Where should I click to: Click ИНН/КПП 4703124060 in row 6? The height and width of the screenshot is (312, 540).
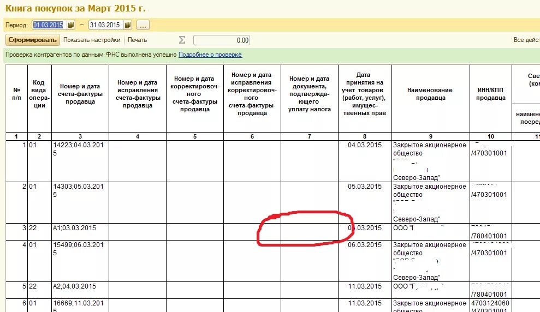tap(490, 303)
